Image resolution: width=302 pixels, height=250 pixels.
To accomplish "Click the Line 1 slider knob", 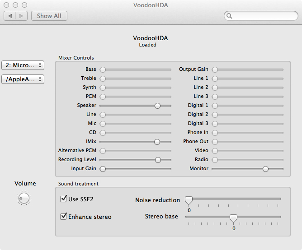I will click(215, 79).
